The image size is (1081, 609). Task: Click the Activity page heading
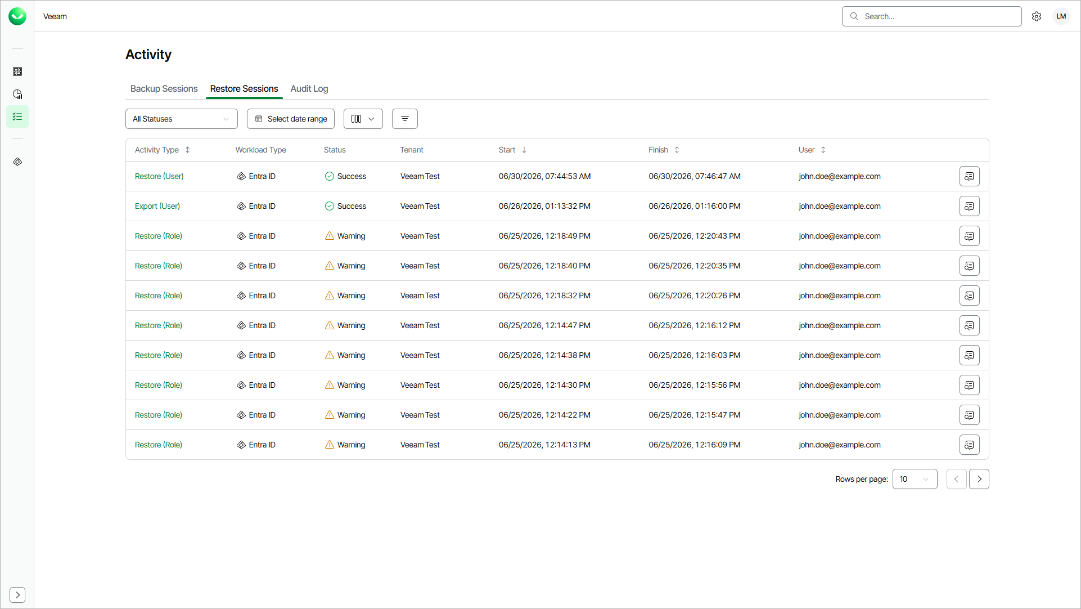148,55
